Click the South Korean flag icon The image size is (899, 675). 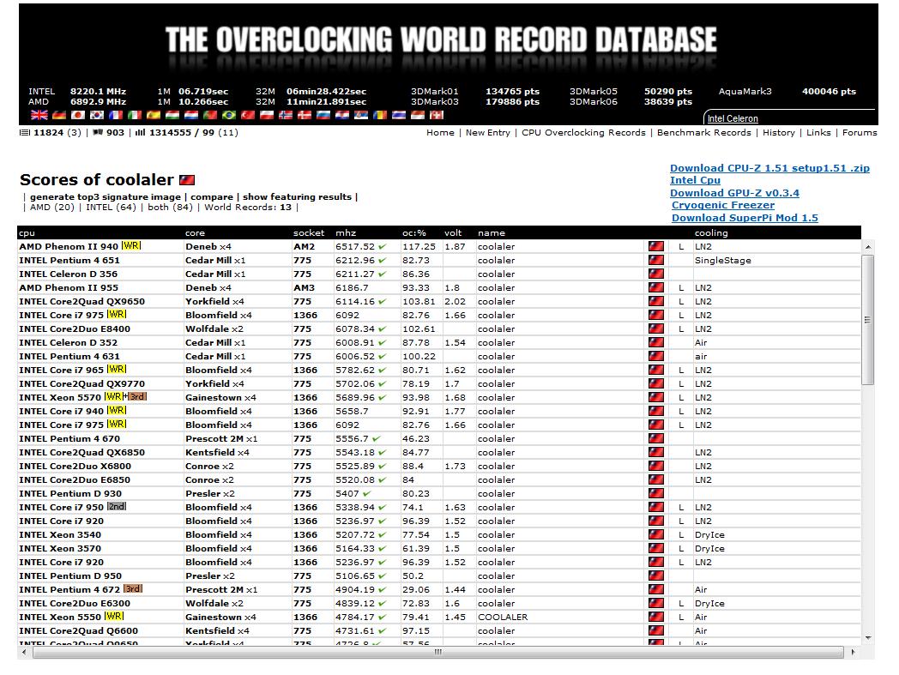[x=97, y=115]
